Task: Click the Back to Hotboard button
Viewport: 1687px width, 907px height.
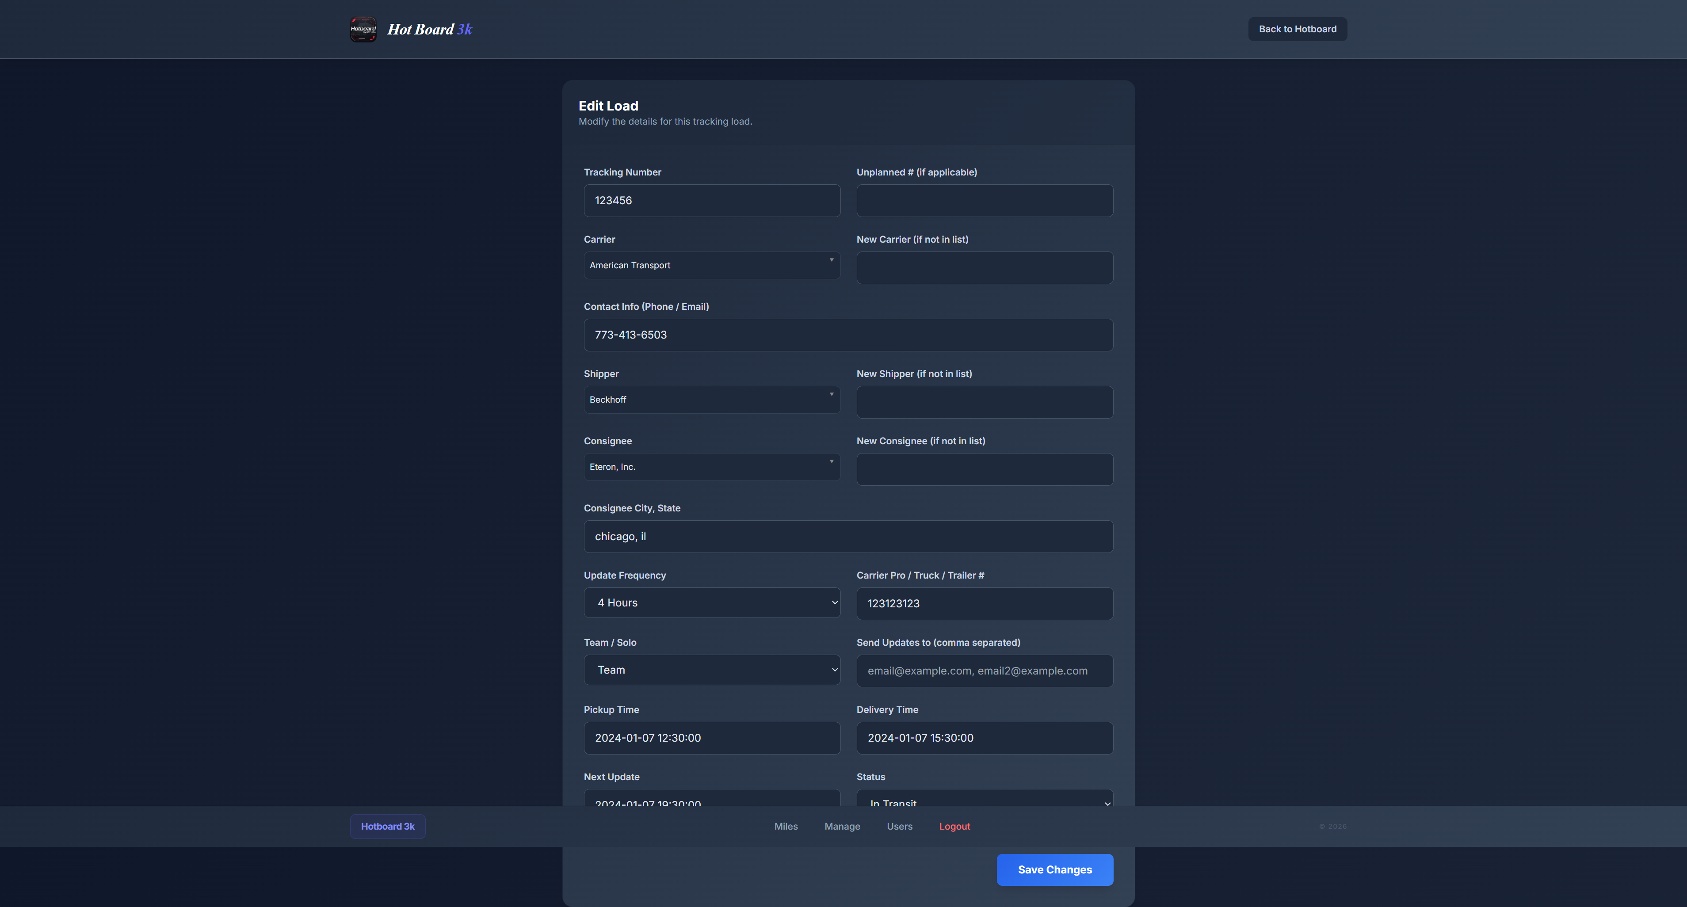Action: [x=1297, y=29]
